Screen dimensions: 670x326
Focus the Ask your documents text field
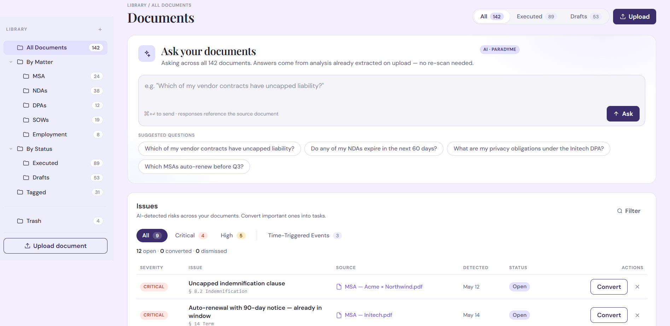391,100
